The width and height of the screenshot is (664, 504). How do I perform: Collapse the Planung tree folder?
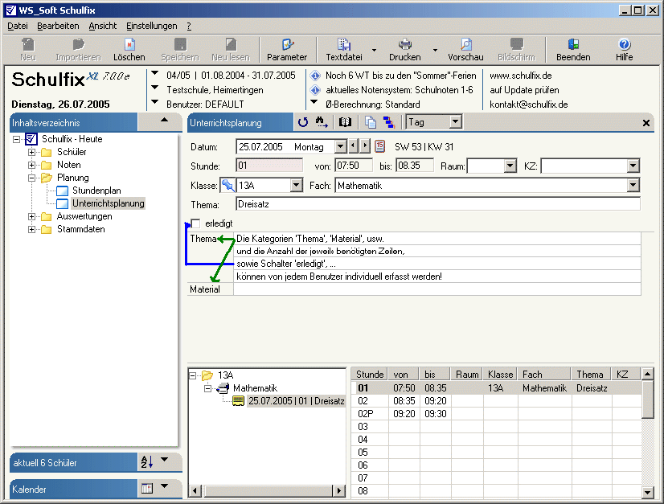[32, 178]
